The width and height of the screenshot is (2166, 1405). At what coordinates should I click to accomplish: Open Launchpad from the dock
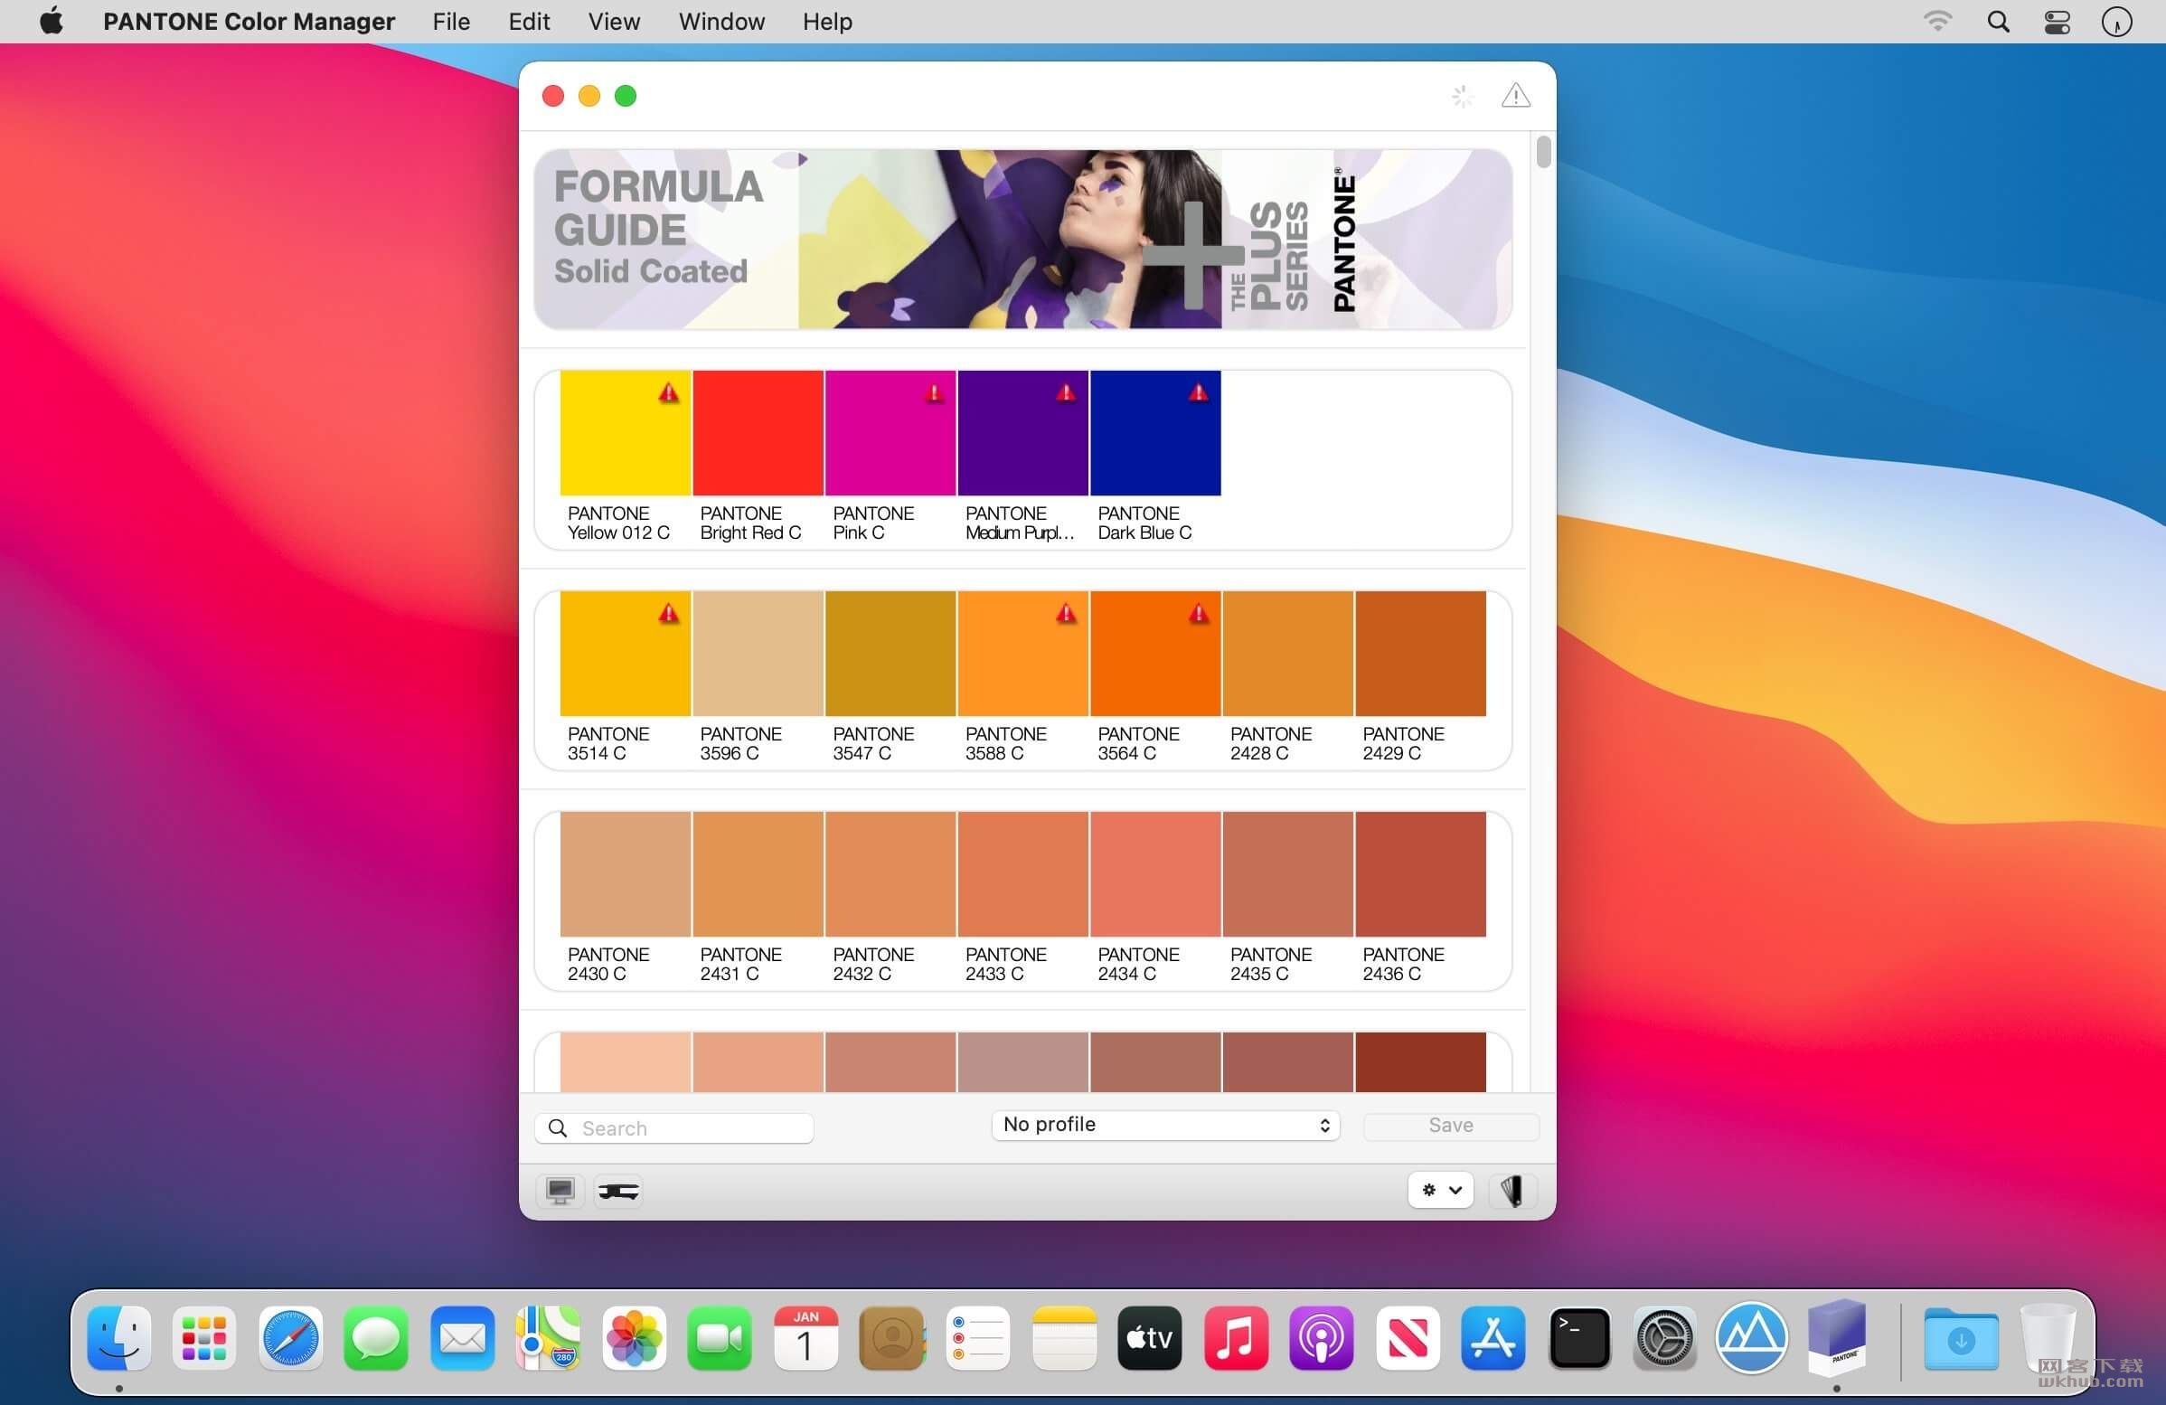coord(204,1338)
